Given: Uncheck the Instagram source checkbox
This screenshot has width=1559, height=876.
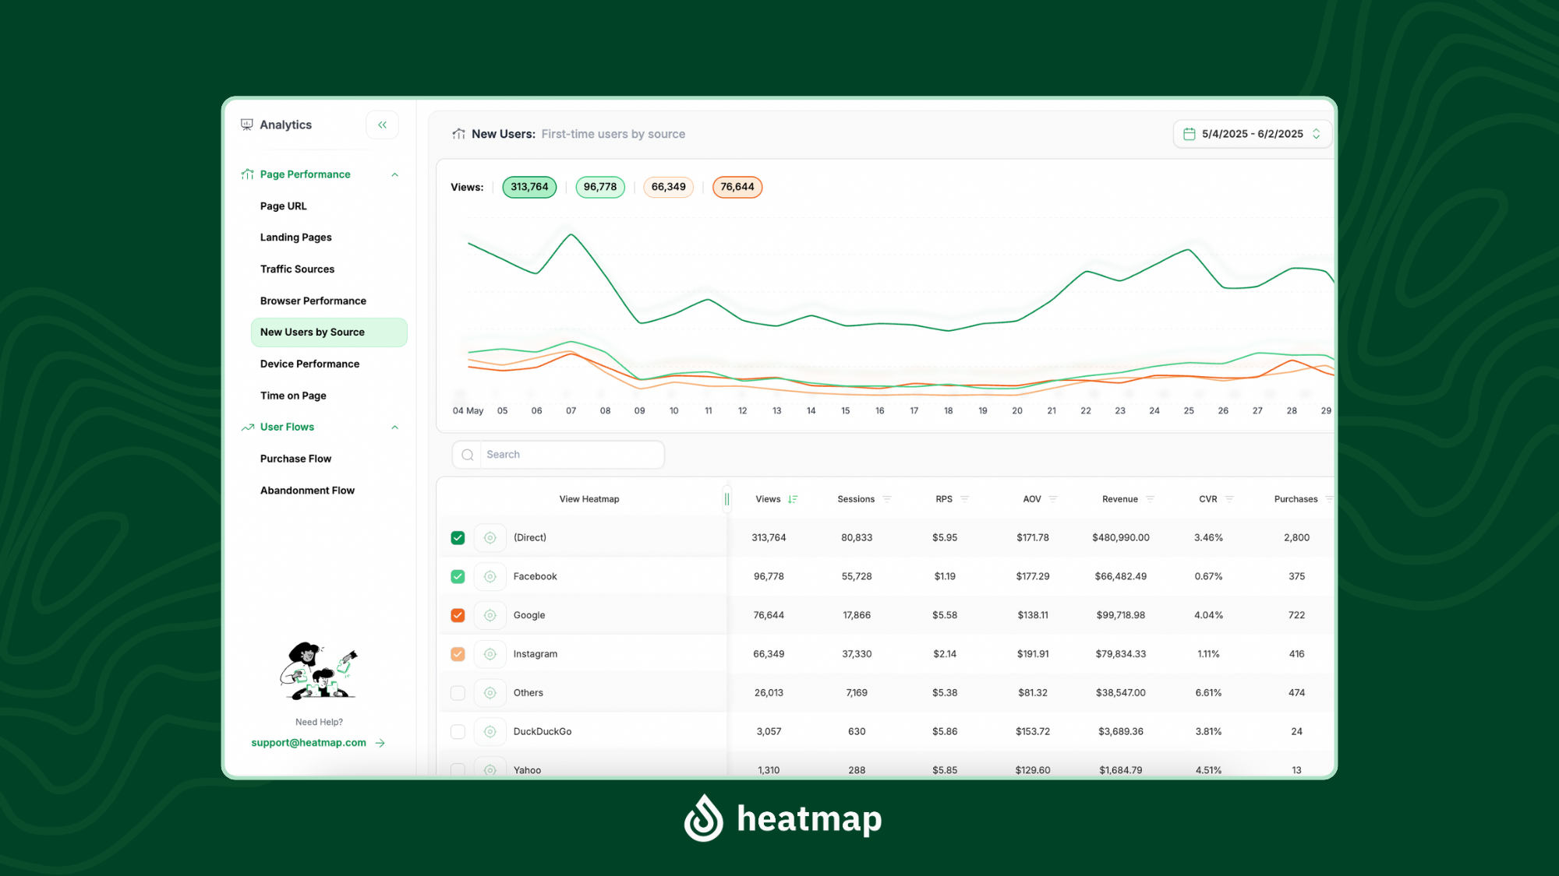Looking at the screenshot, I should (x=458, y=654).
